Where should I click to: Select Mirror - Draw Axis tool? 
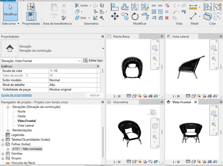(x=145, y=7)
